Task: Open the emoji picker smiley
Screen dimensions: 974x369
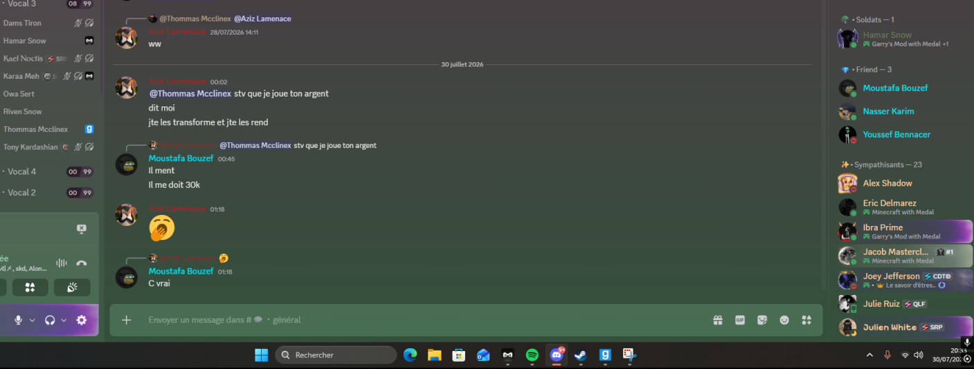Action: point(784,320)
